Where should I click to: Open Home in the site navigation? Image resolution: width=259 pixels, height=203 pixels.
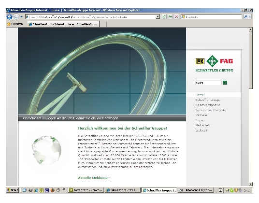pos(200,95)
